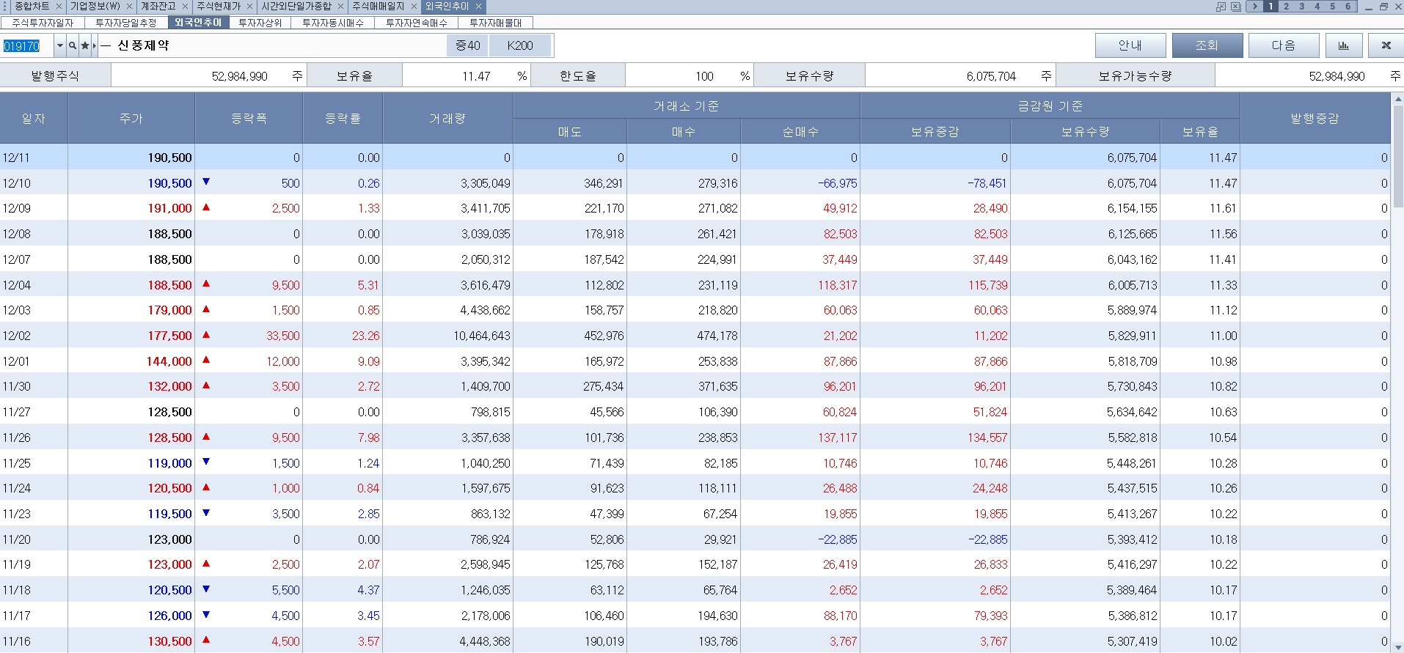Click the detach window icon

tap(1221, 7)
